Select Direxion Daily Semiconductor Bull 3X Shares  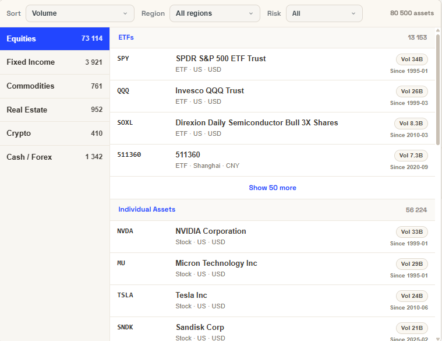point(256,122)
